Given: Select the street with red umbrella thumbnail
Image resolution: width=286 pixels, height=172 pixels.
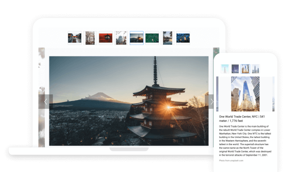Looking at the screenshot, I should click(x=75, y=38).
